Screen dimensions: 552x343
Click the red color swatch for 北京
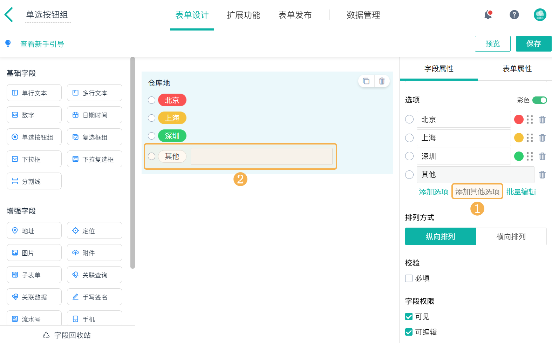click(x=519, y=120)
